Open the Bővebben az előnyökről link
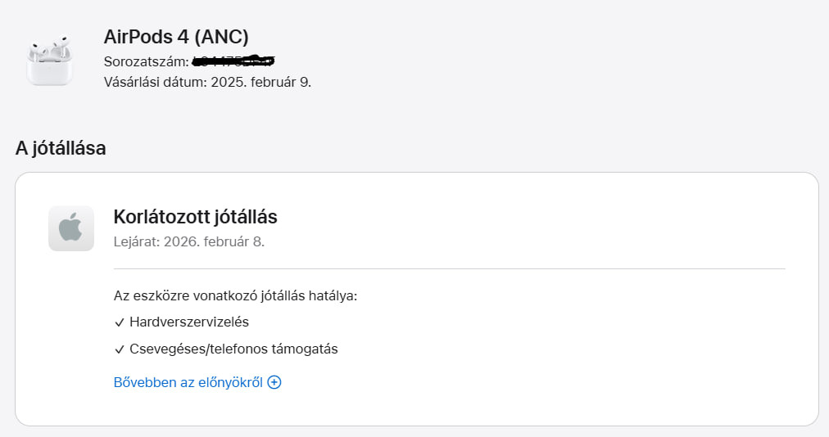829x437 pixels. point(188,382)
